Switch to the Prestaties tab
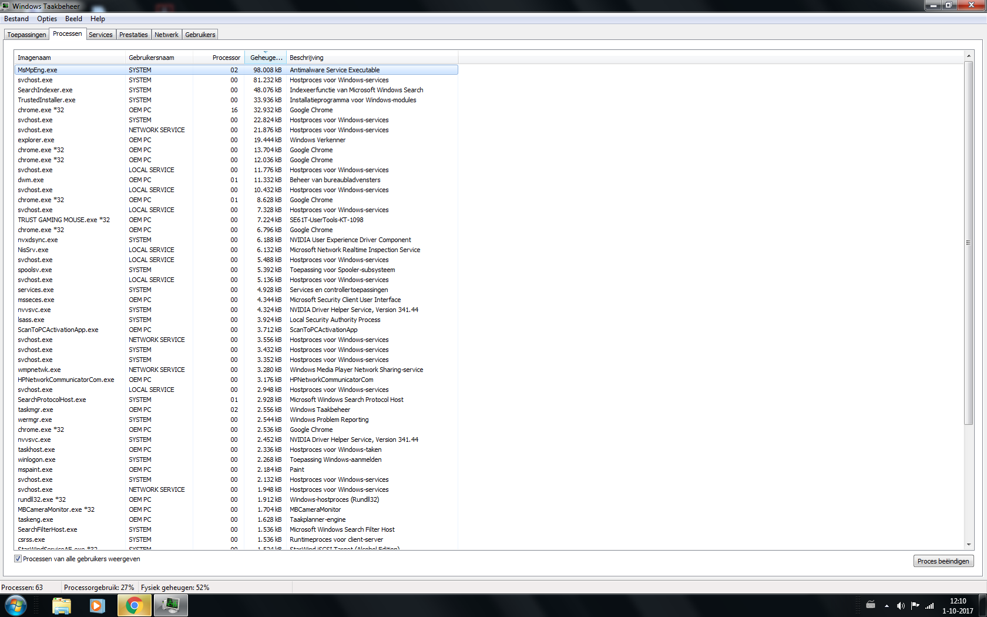 (x=133, y=35)
